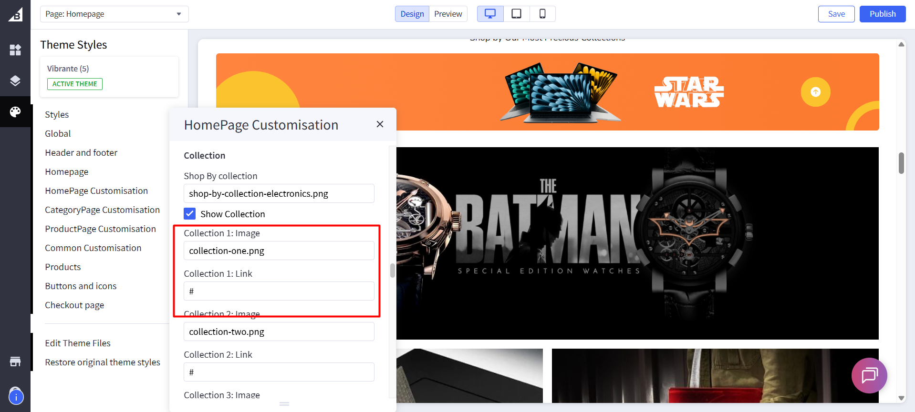Click preview scrollbar down arrow
This screenshot has height=412, width=915.
coord(901,398)
